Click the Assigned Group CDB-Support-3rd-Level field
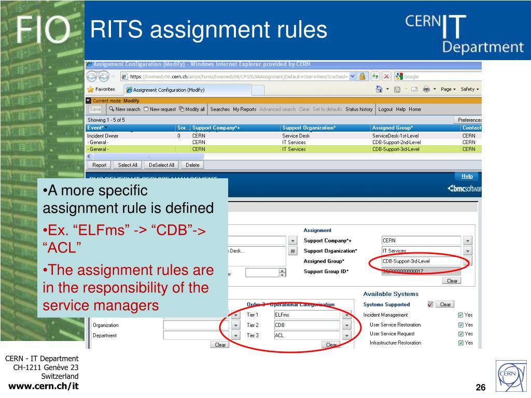The image size is (531, 398). coord(421,261)
